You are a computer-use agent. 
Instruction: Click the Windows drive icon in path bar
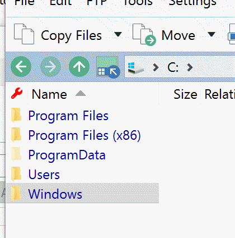136,68
